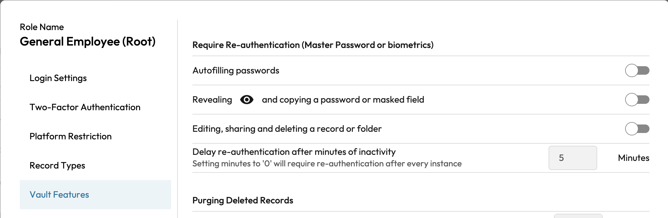This screenshot has height=218, width=668.
Task: Click the inactivity minutes input field
Action: [573, 158]
